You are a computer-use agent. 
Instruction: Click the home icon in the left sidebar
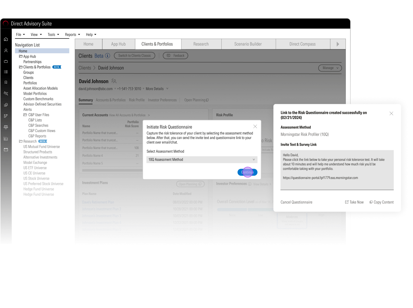(x=6, y=39)
